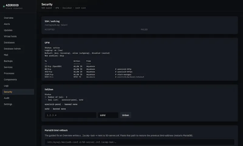Click the MariaDB backup path input field
243x146 pixels.
139,142
